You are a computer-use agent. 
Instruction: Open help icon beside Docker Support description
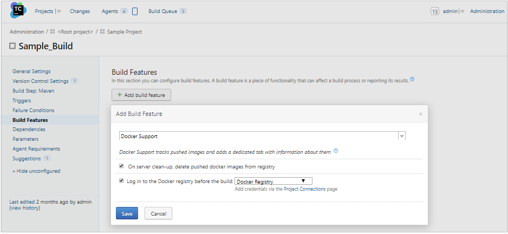click(x=336, y=151)
